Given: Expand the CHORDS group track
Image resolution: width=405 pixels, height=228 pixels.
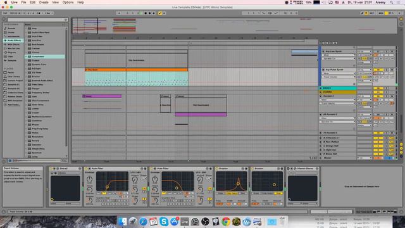Looking at the screenshot, I should tap(321, 92).
